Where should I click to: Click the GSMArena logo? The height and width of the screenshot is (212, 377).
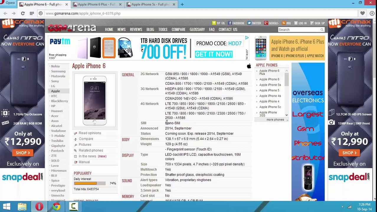(x=72, y=28)
